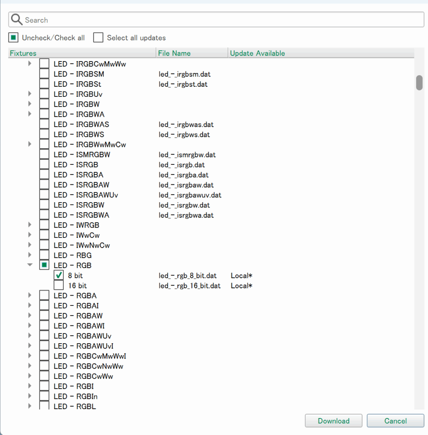Expand LED - IRGBCwMwWw node
The image size is (428, 435).
(x=30, y=64)
